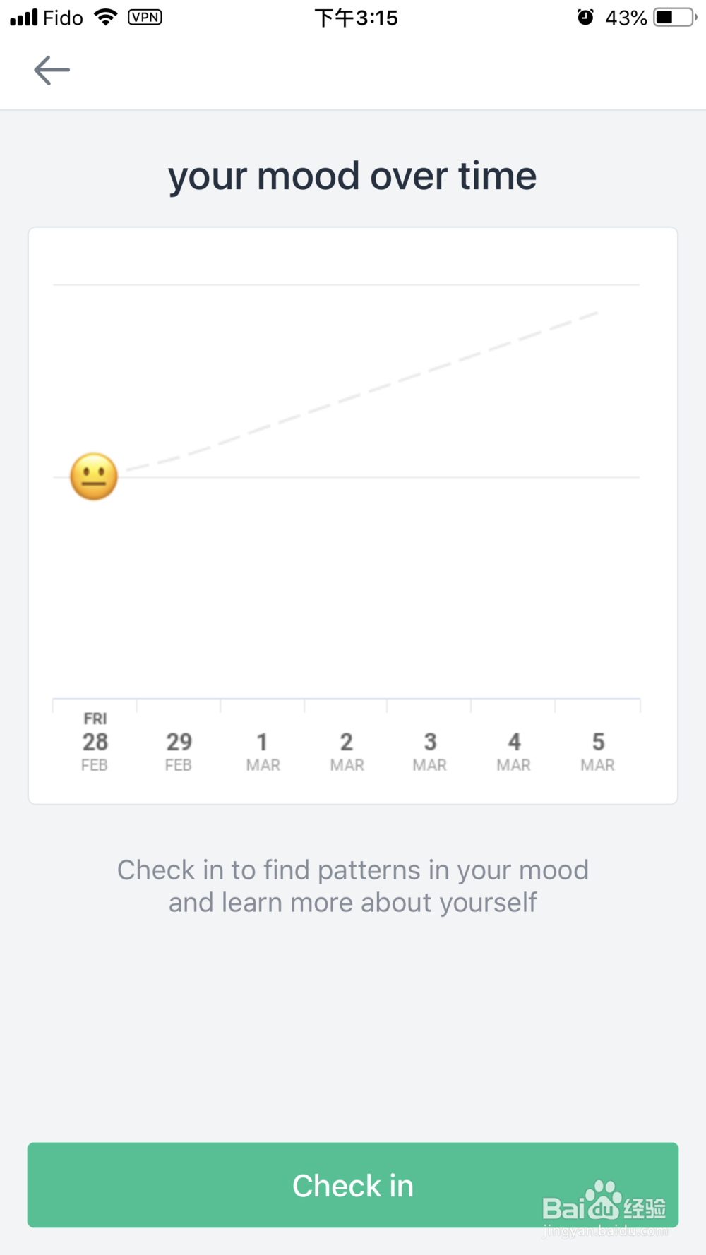706x1255 pixels.
Task: Select 1 MAR date on axis
Action: tap(263, 751)
